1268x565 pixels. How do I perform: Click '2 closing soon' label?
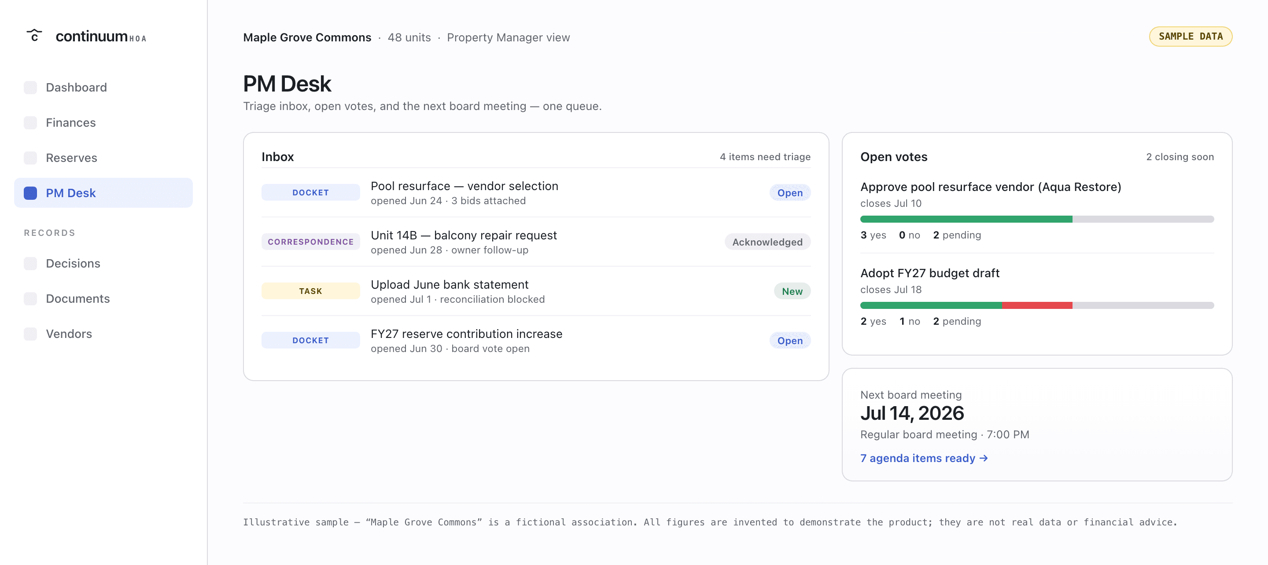[1180, 157]
